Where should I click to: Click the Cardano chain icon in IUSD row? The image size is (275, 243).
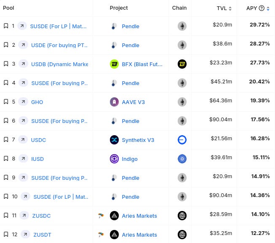coord(182,159)
